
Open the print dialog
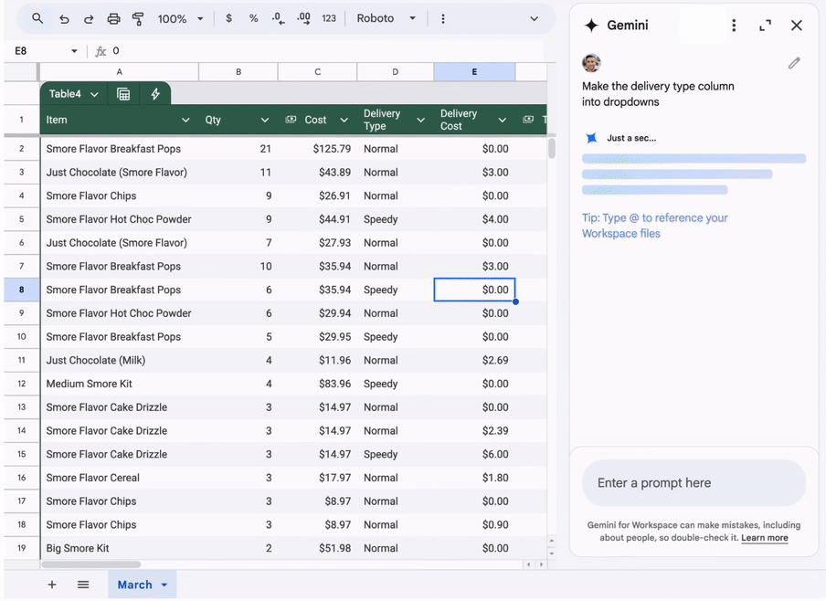[x=113, y=17]
